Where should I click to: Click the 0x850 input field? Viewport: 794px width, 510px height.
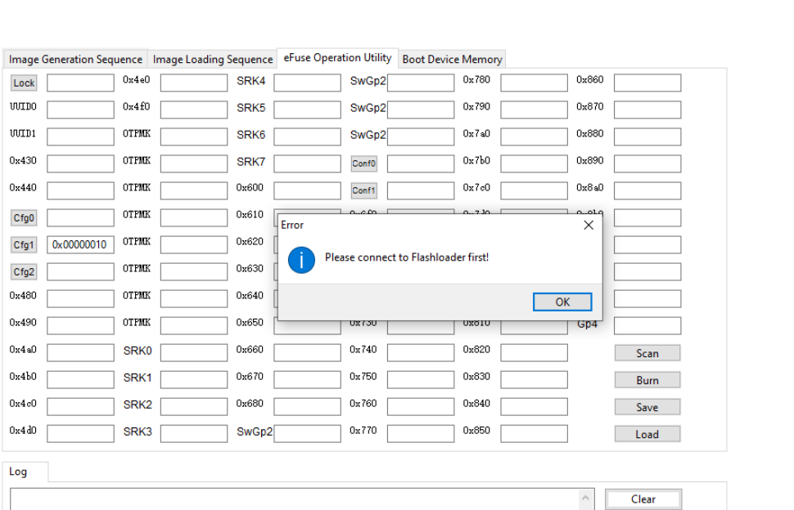pos(535,434)
